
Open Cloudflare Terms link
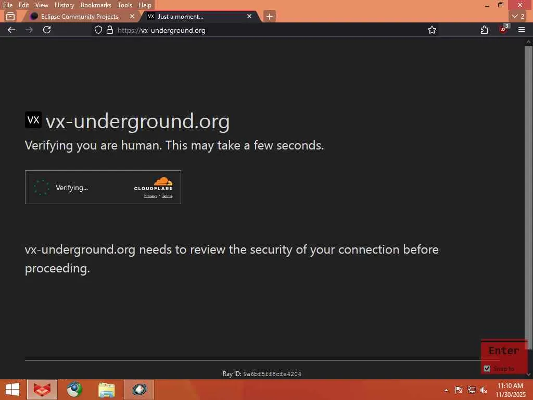click(x=167, y=196)
